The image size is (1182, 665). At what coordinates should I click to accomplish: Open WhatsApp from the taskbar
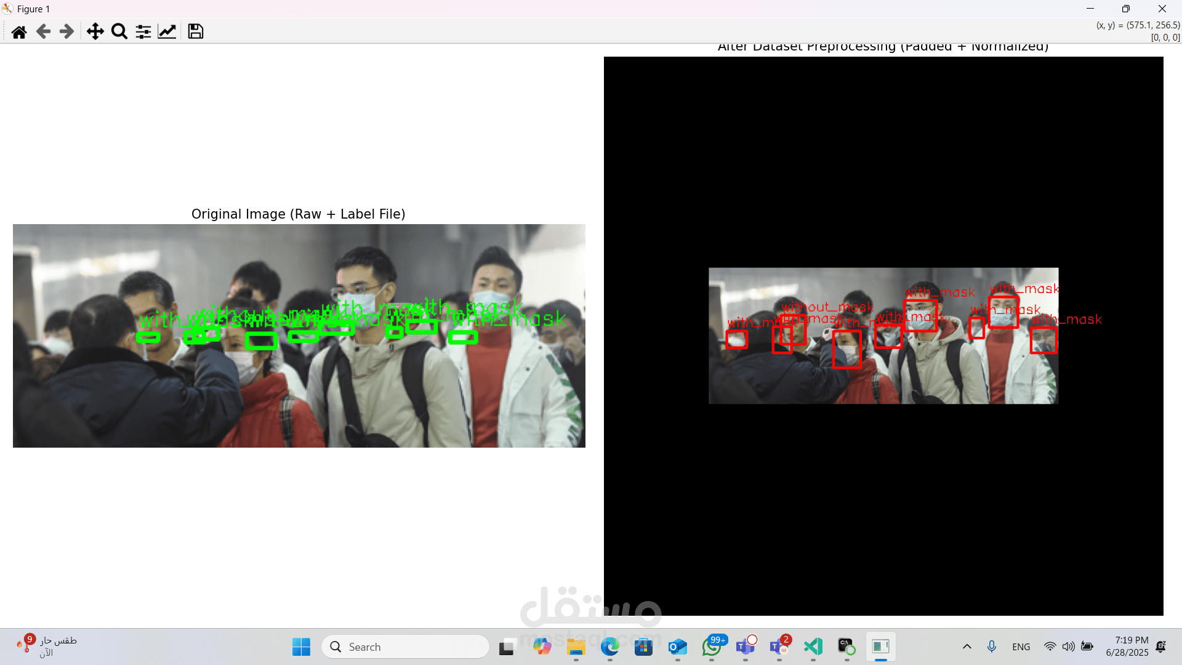[712, 647]
